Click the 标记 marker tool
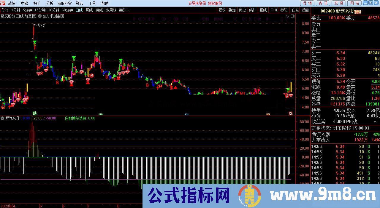This screenshot has width=380, height=208. click(284, 10)
